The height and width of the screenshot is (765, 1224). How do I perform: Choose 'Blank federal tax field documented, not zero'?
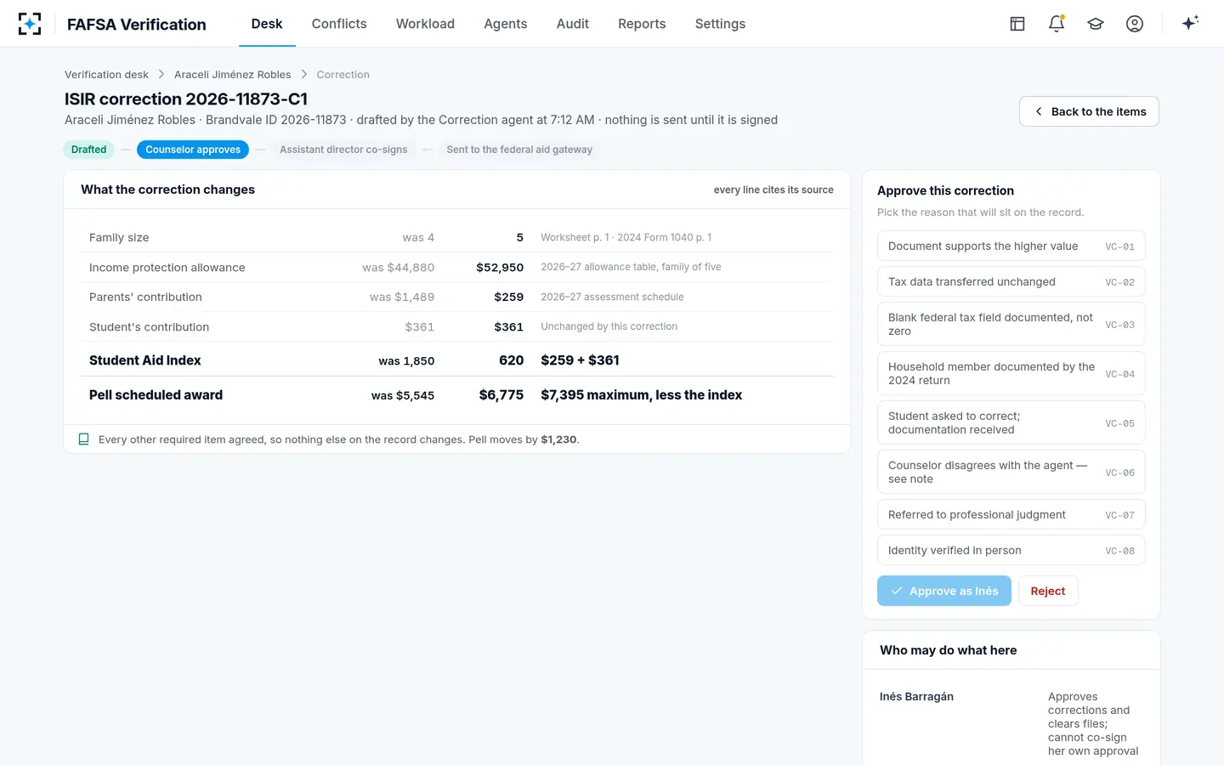(1011, 324)
